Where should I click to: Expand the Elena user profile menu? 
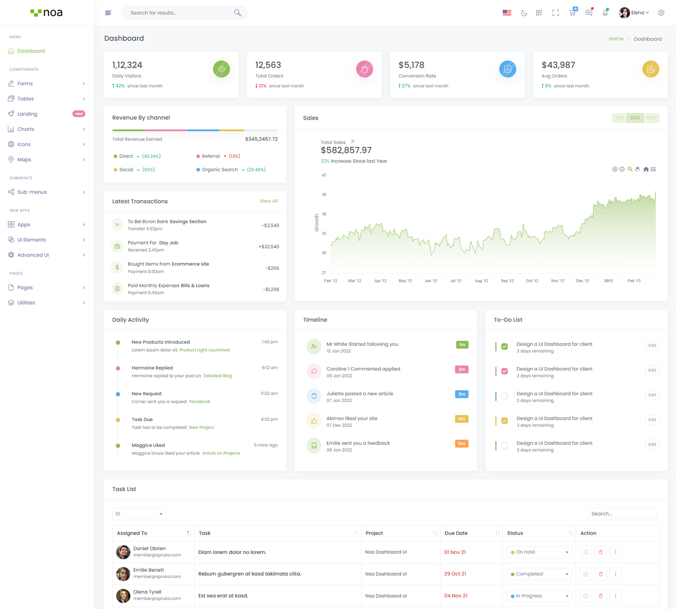634,13
